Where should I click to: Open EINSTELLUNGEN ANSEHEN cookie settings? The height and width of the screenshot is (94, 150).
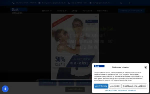click(134, 86)
